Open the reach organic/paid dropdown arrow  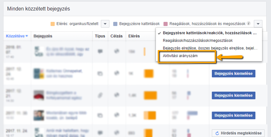[105, 24]
